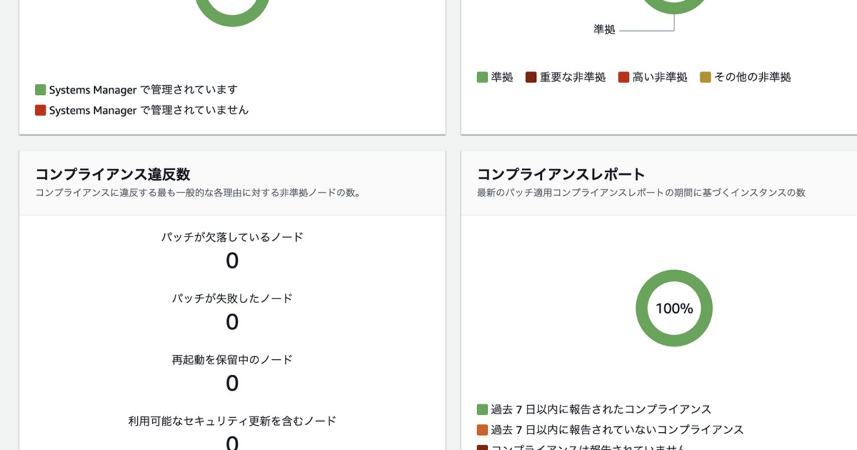Click the パッチが欠落しているノード count link

tap(232, 261)
